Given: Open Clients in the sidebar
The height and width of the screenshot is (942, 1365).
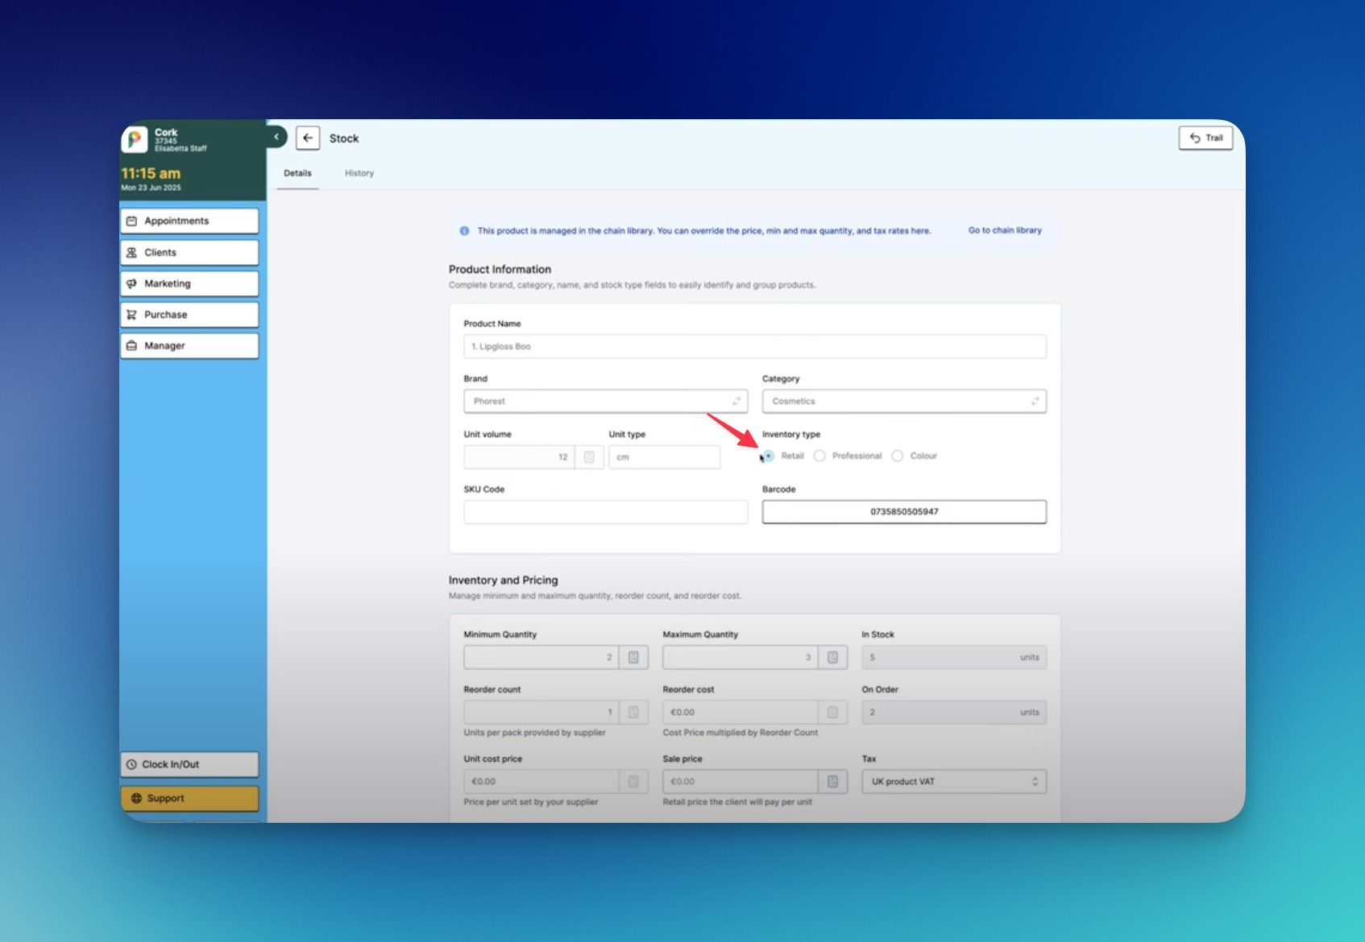Looking at the screenshot, I should tap(189, 252).
